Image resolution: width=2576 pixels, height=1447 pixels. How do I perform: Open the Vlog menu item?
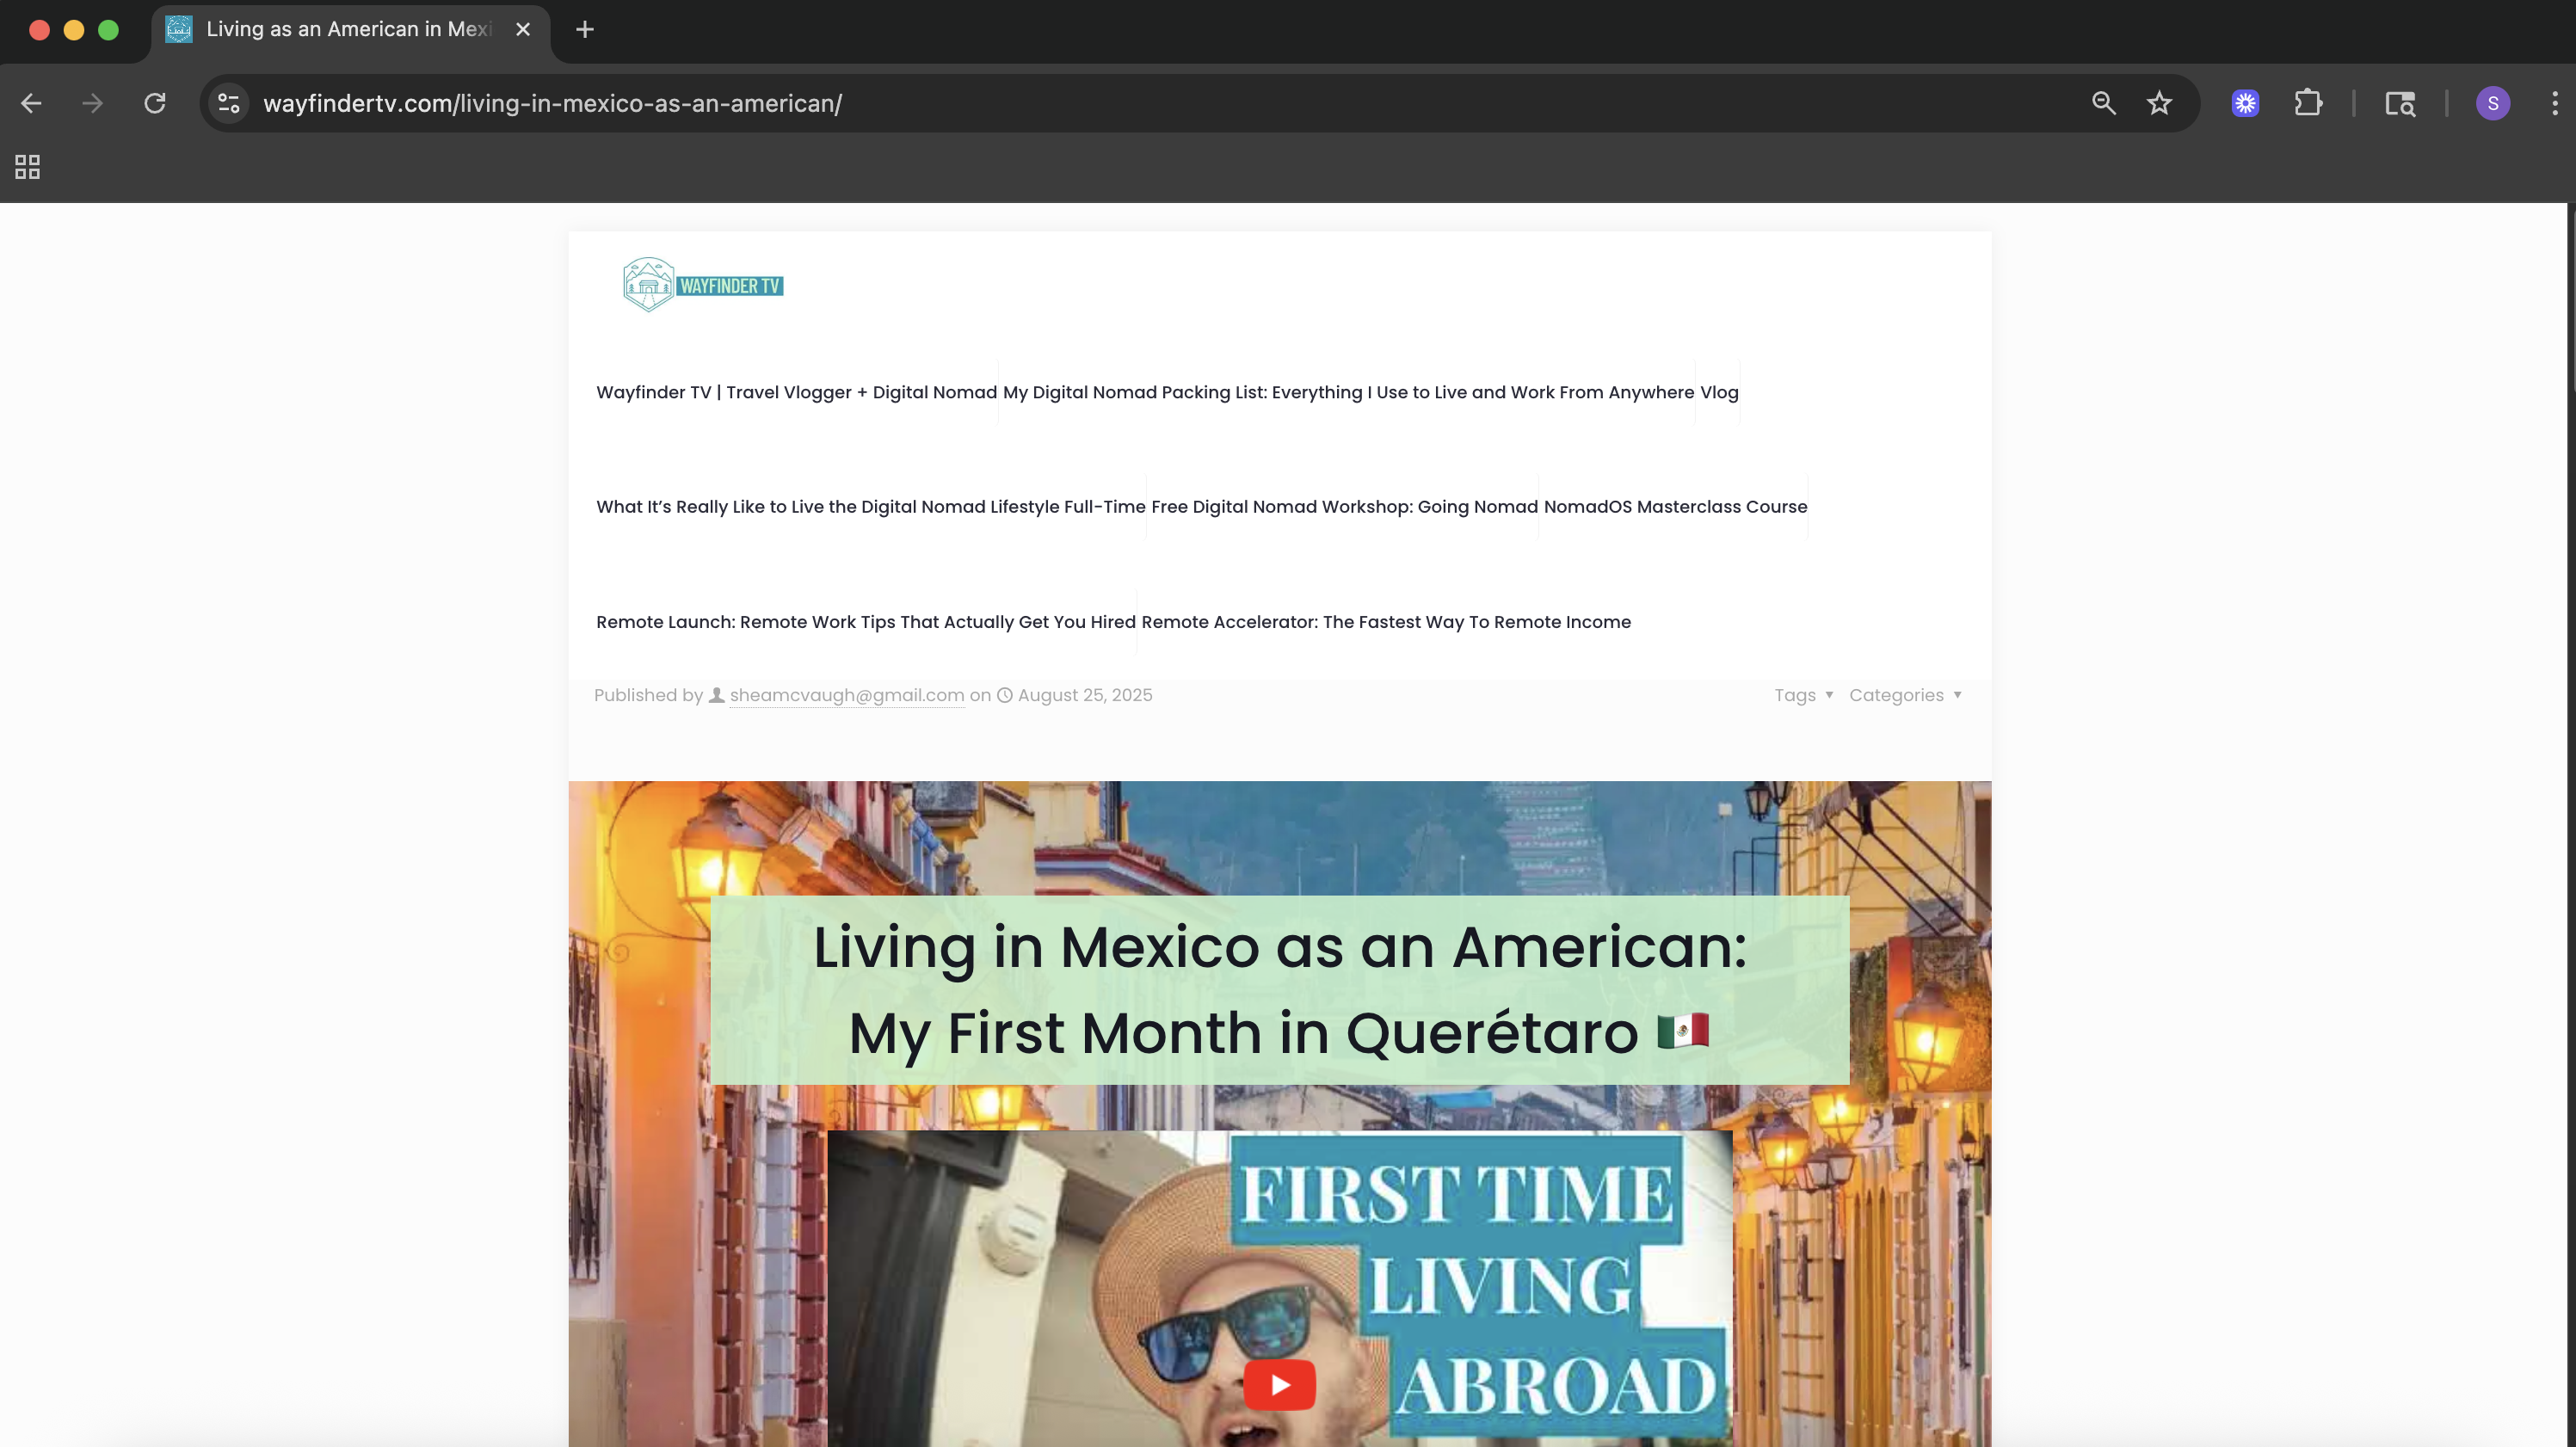click(x=1719, y=392)
